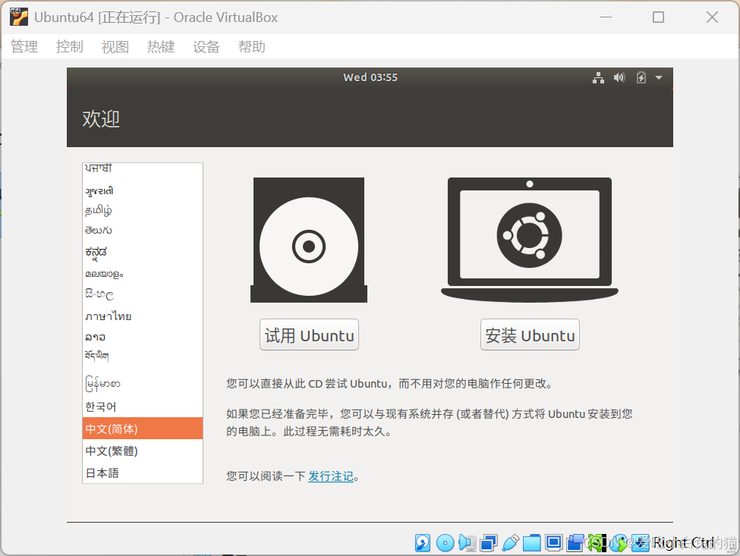Open the 设备 menu

pos(206,47)
